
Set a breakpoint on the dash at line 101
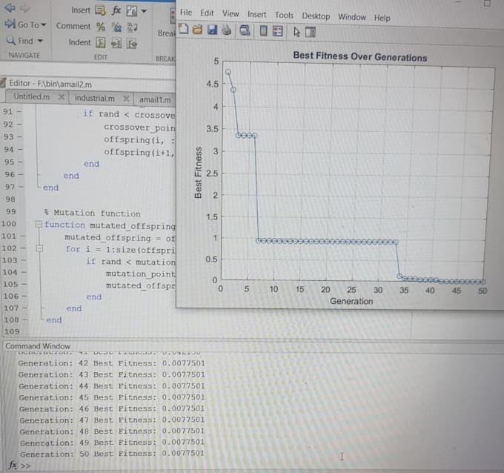22,236
